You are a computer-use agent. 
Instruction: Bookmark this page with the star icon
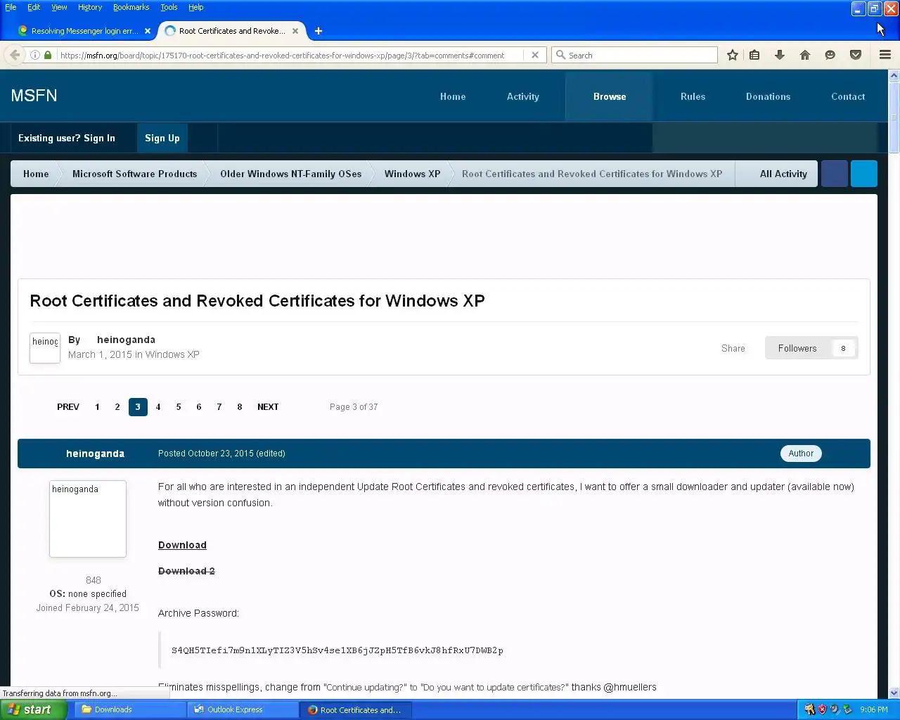(x=733, y=55)
